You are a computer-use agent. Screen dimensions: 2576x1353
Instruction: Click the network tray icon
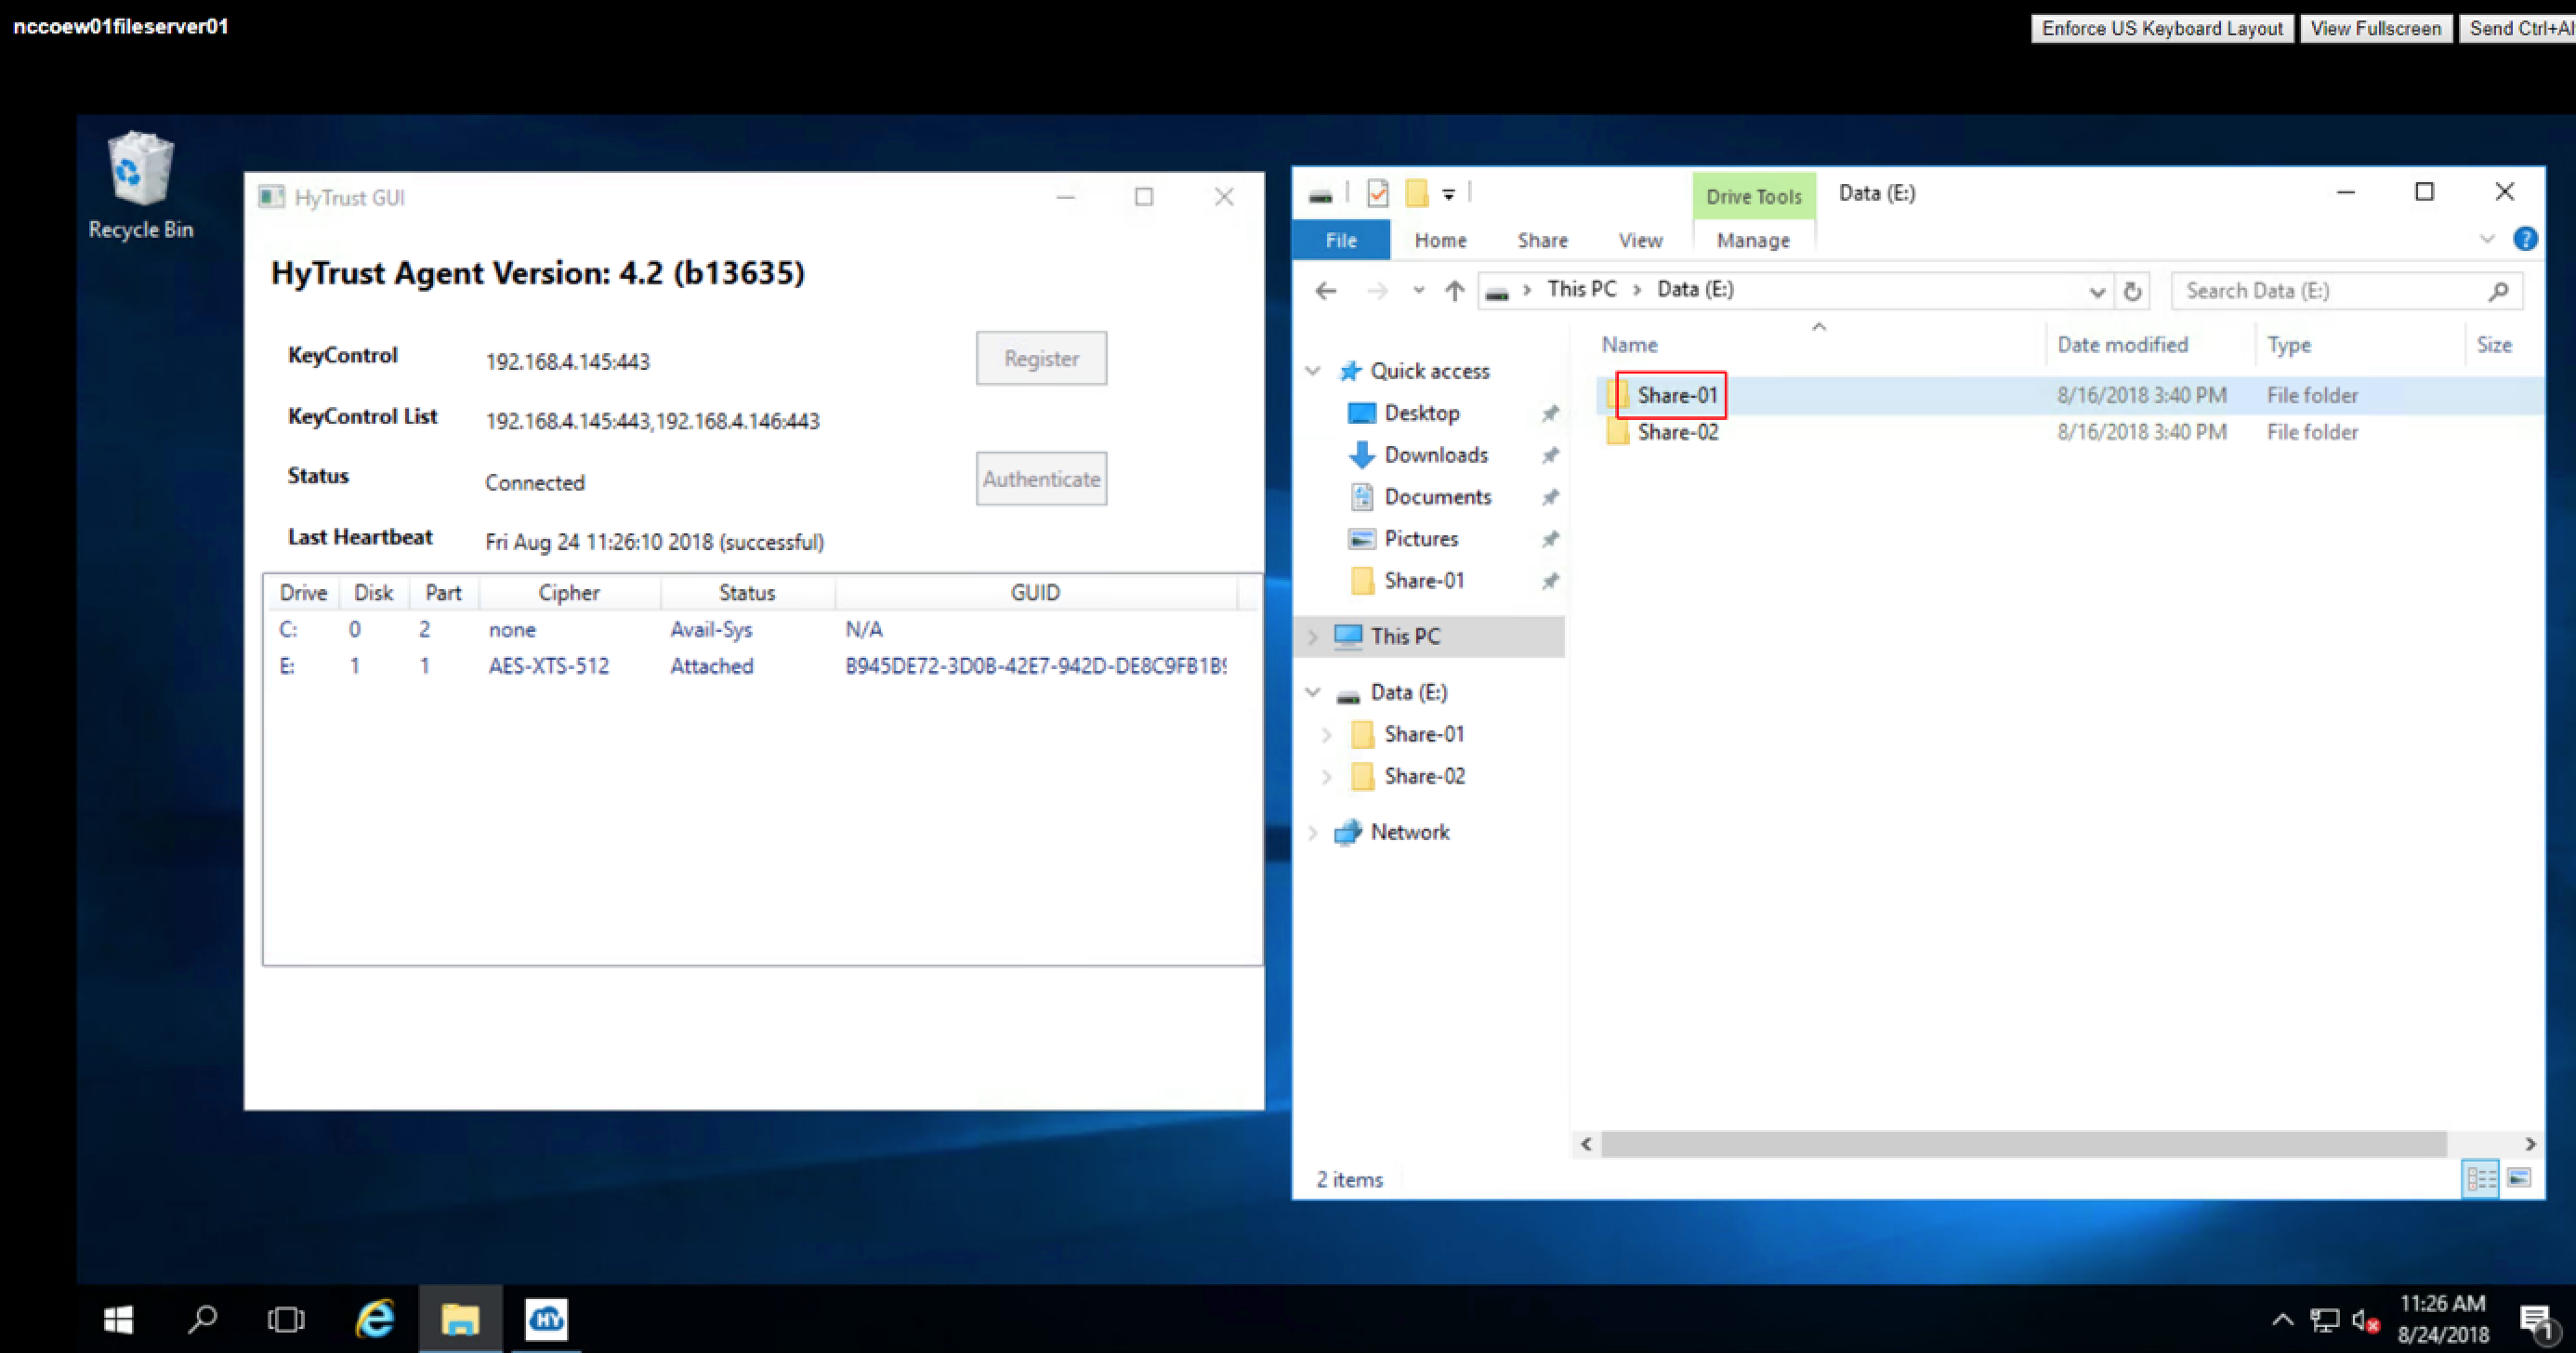tap(2324, 1321)
